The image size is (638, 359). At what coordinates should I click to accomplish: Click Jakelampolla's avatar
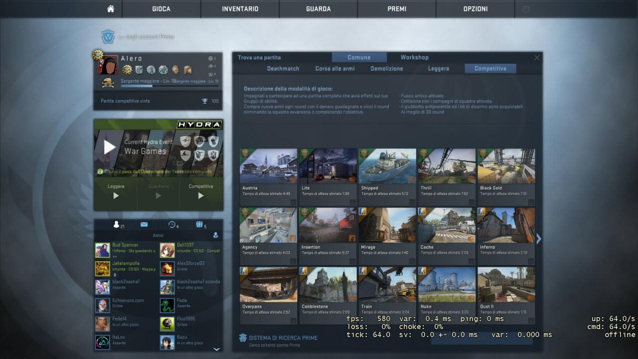tap(102, 268)
